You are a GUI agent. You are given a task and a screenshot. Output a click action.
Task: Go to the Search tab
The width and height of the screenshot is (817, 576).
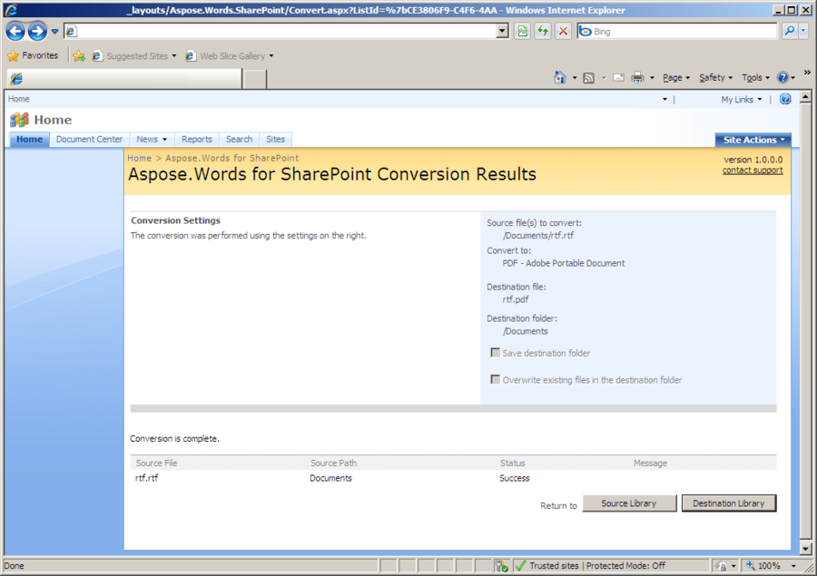click(x=239, y=139)
